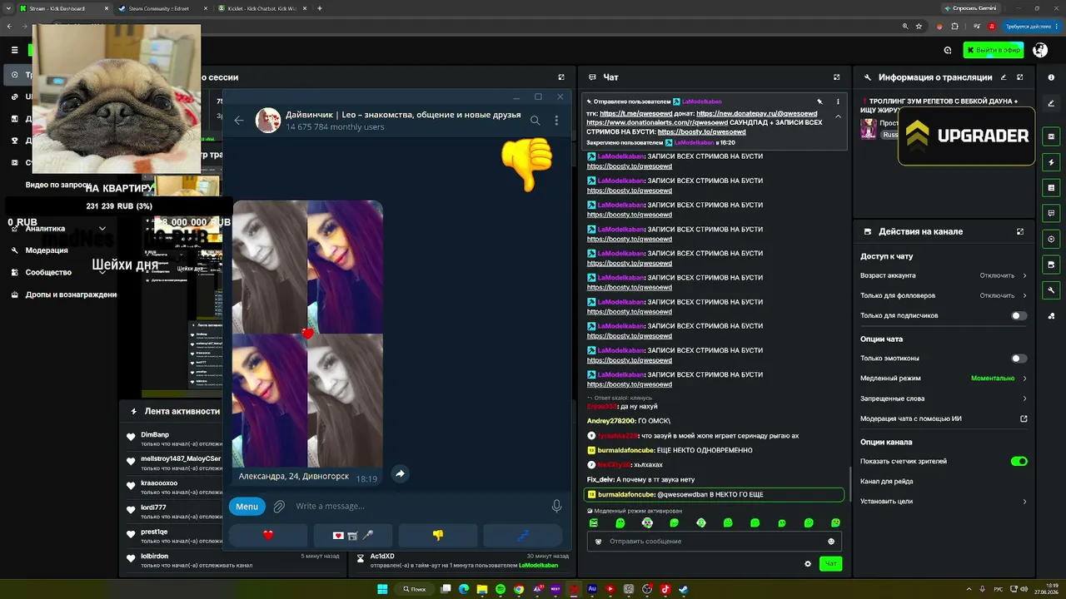Screen dimensions: 1066x599
Task: Open the Telegram bot Menu button
Action: point(247,506)
